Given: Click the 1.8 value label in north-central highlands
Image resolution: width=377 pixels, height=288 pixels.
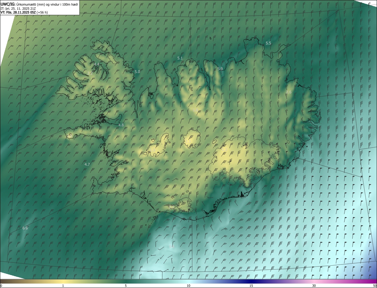Looking at the screenshot, I should coord(196,110).
